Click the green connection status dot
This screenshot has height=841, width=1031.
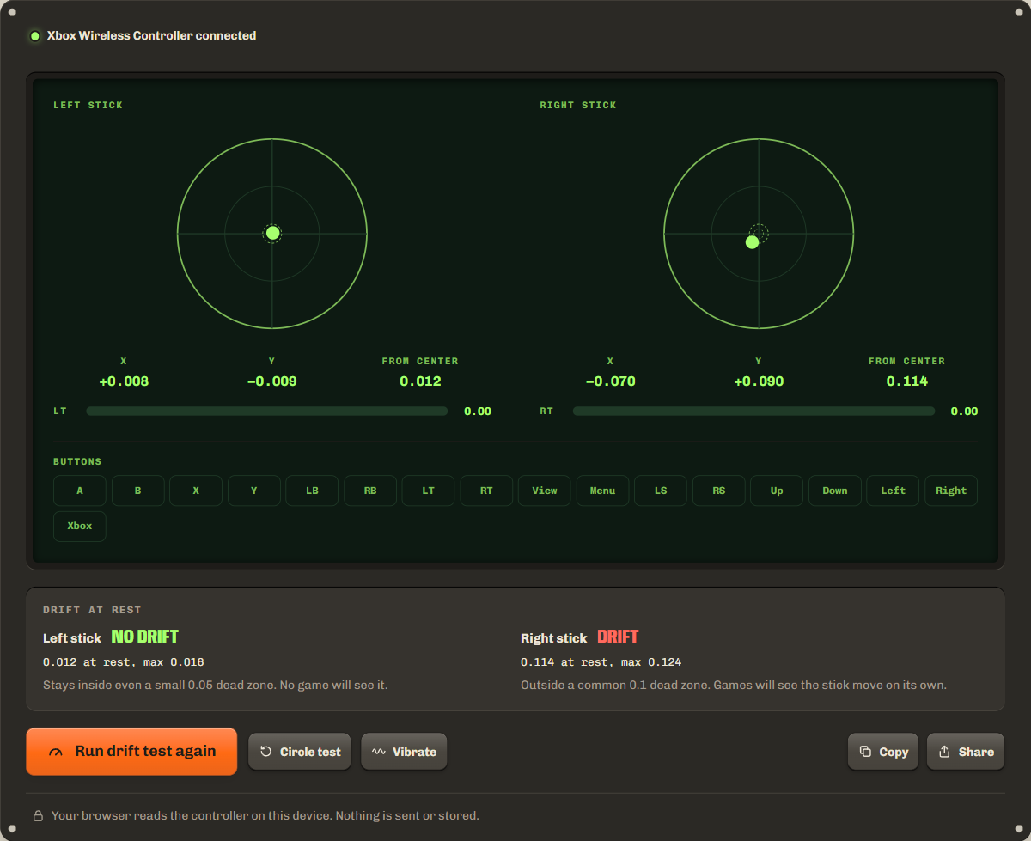click(35, 36)
